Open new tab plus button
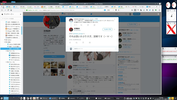 157,7
